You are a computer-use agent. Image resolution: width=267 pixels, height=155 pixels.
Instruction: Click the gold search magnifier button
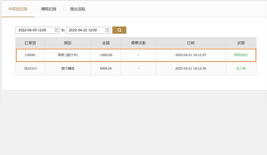(119, 30)
